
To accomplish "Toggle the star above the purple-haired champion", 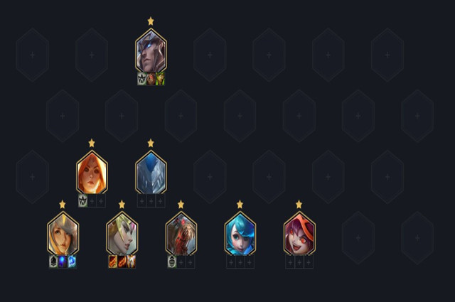I will [299, 205].
